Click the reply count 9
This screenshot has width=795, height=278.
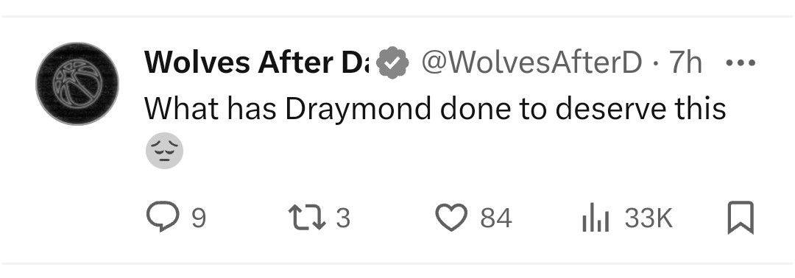point(199,218)
